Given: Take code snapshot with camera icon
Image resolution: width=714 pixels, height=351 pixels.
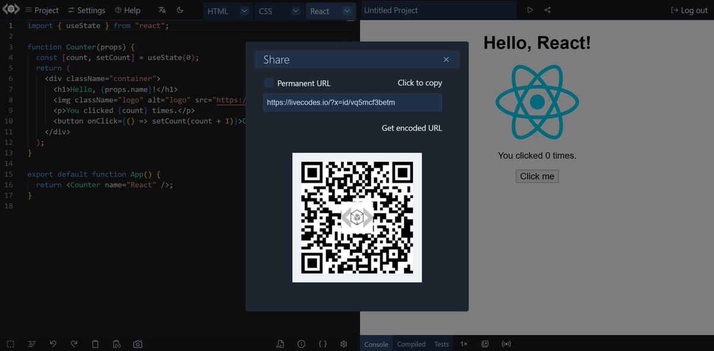Looking at the screenshot, I should click(137, 344).
